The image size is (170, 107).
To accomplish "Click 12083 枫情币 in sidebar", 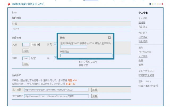I will (x=151, y=86).
